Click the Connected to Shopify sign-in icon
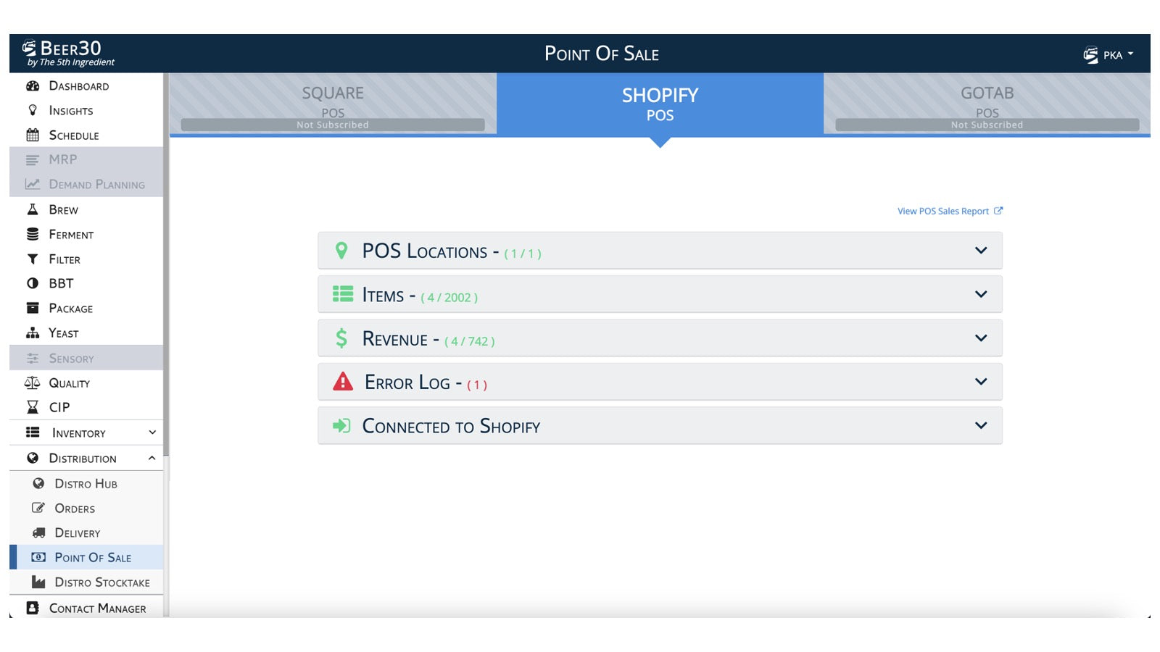Screen dimensions: 1160x652 click(x=341, y=426)
